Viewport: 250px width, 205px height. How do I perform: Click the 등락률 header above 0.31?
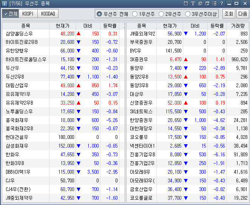tap(110, 26)
